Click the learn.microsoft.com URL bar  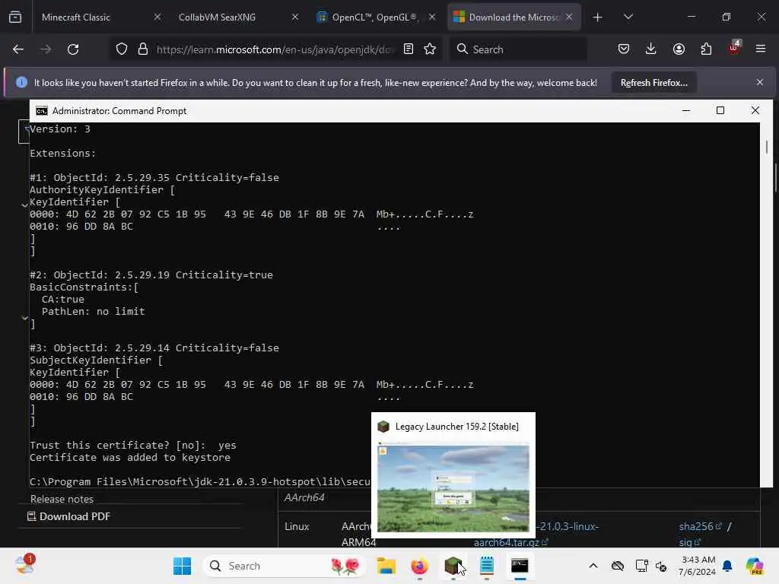(275, 49)
